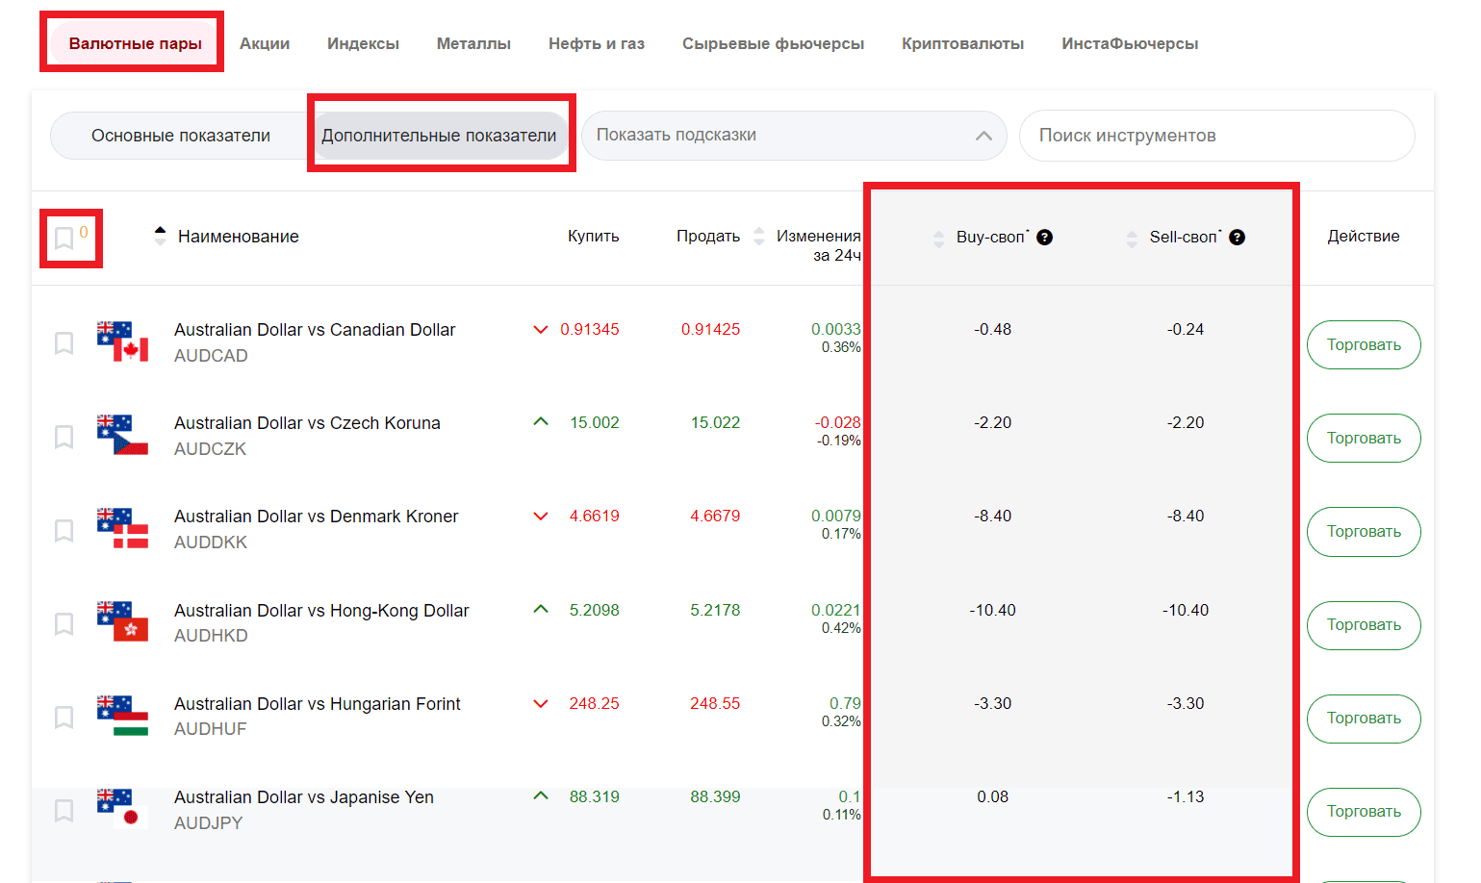Open the Криптовалюты tab
1481x883 pixels.
tap(962, 43)
